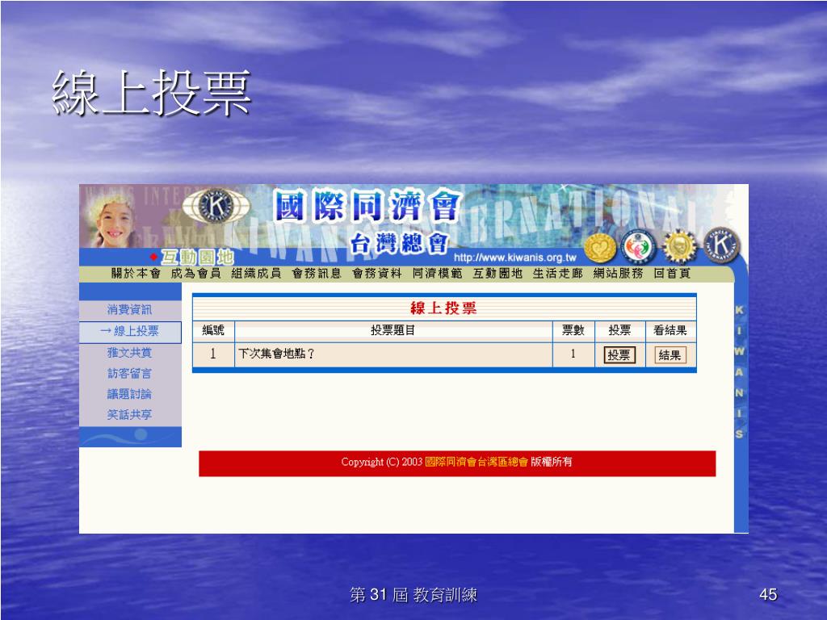Click the colorful family emblem icon
This screenshot has height=620, width=827.
pos(638,247)
